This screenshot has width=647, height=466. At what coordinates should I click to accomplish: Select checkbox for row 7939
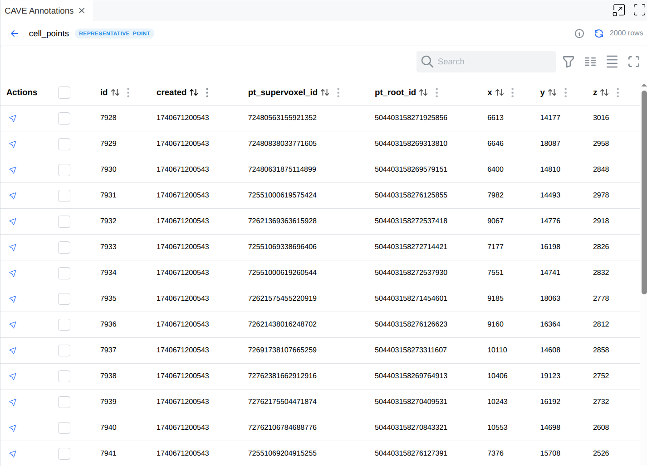click(64, 402)
